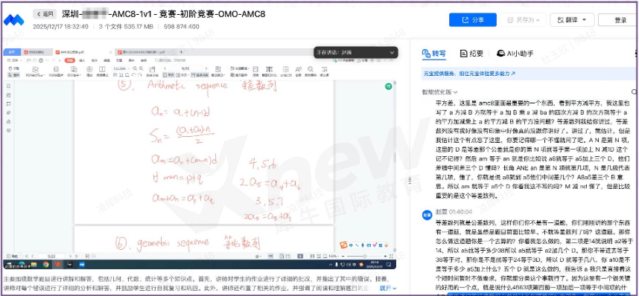Go to next page in status bar
Viewport: 639px width, 296px height.
click(x=70, y=256)
